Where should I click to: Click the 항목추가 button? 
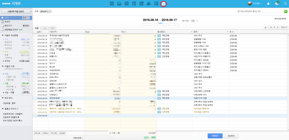[284, 27]
